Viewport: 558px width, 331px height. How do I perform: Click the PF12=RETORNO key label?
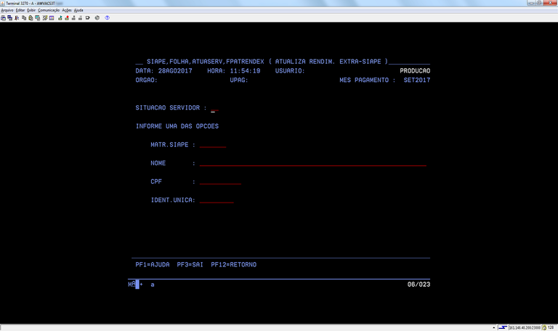click(233, 264)
